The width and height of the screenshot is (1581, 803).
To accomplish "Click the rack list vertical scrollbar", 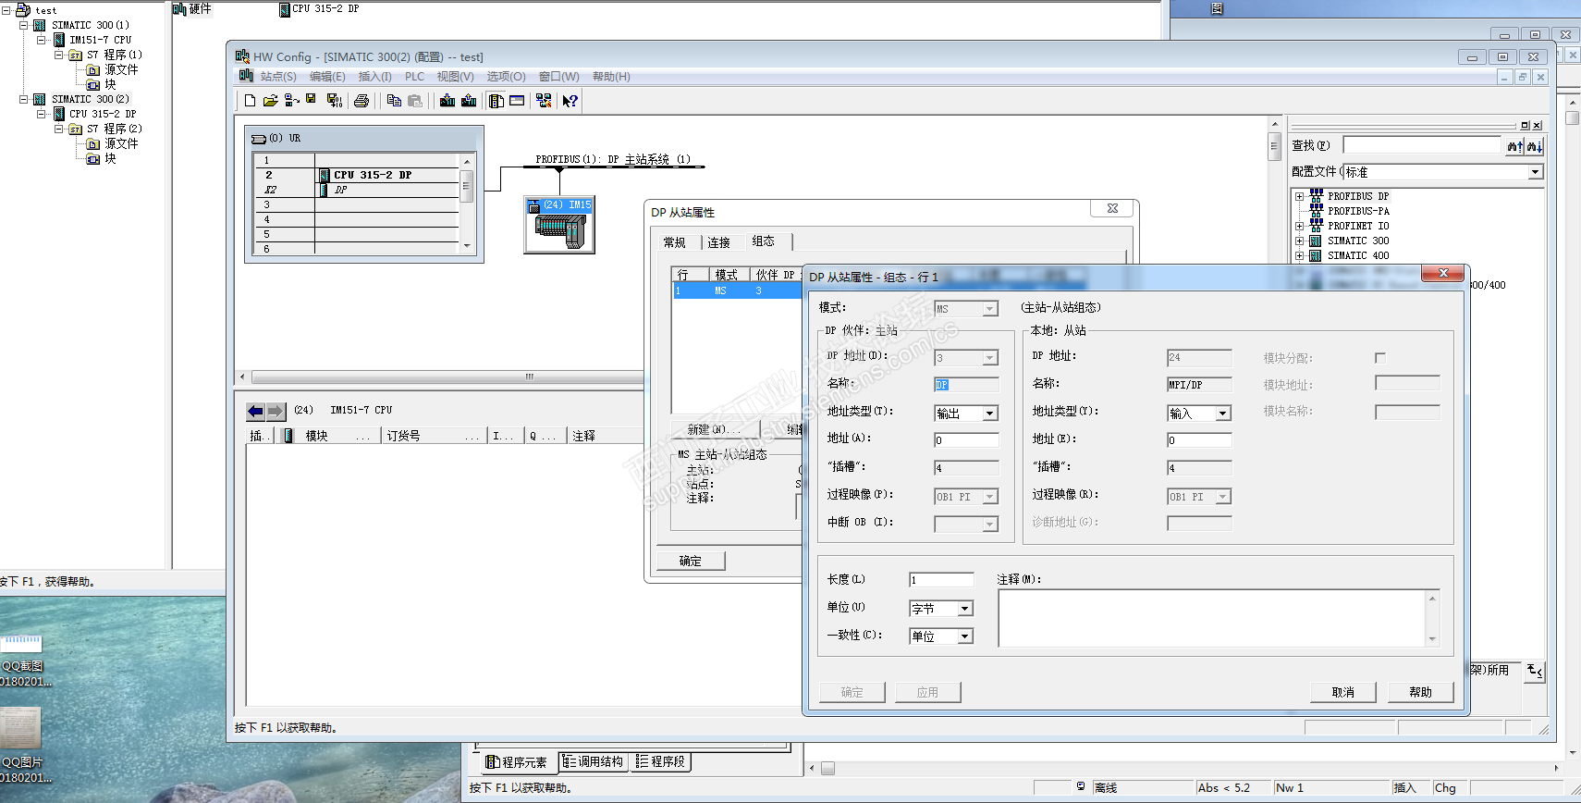I will [x=467, y=204].
